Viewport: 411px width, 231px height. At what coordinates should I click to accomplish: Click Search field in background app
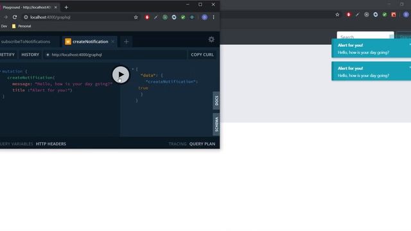tap(365, 36)
